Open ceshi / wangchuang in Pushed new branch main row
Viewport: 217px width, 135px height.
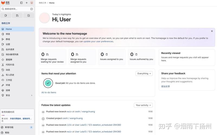(x=85, y=112)
